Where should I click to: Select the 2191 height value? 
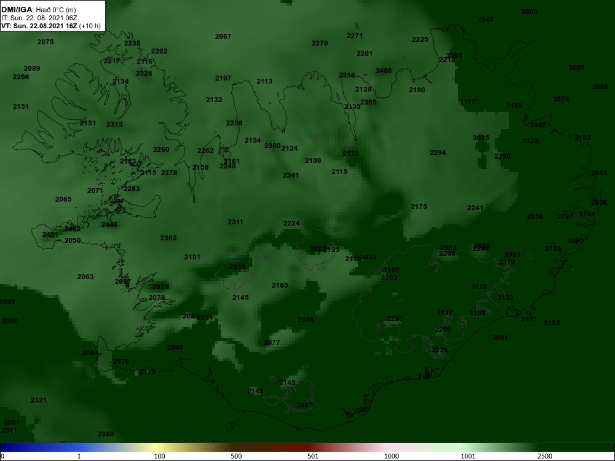(192, 257)
